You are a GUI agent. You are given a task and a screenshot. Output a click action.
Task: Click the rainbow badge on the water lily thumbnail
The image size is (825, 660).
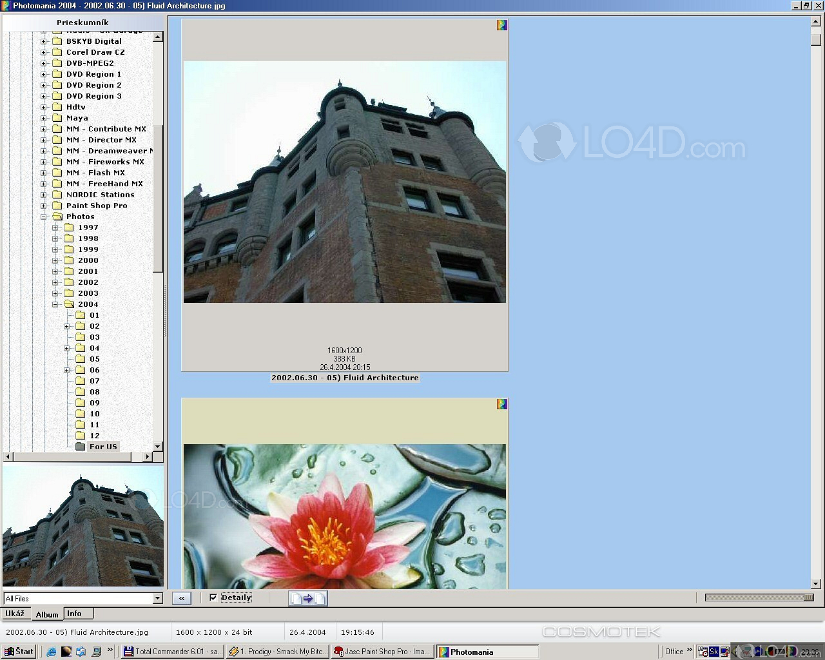[502, 404]
